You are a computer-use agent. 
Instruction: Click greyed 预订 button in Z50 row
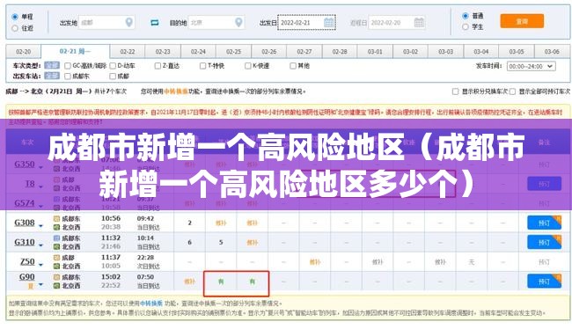(x=544, y=262)
